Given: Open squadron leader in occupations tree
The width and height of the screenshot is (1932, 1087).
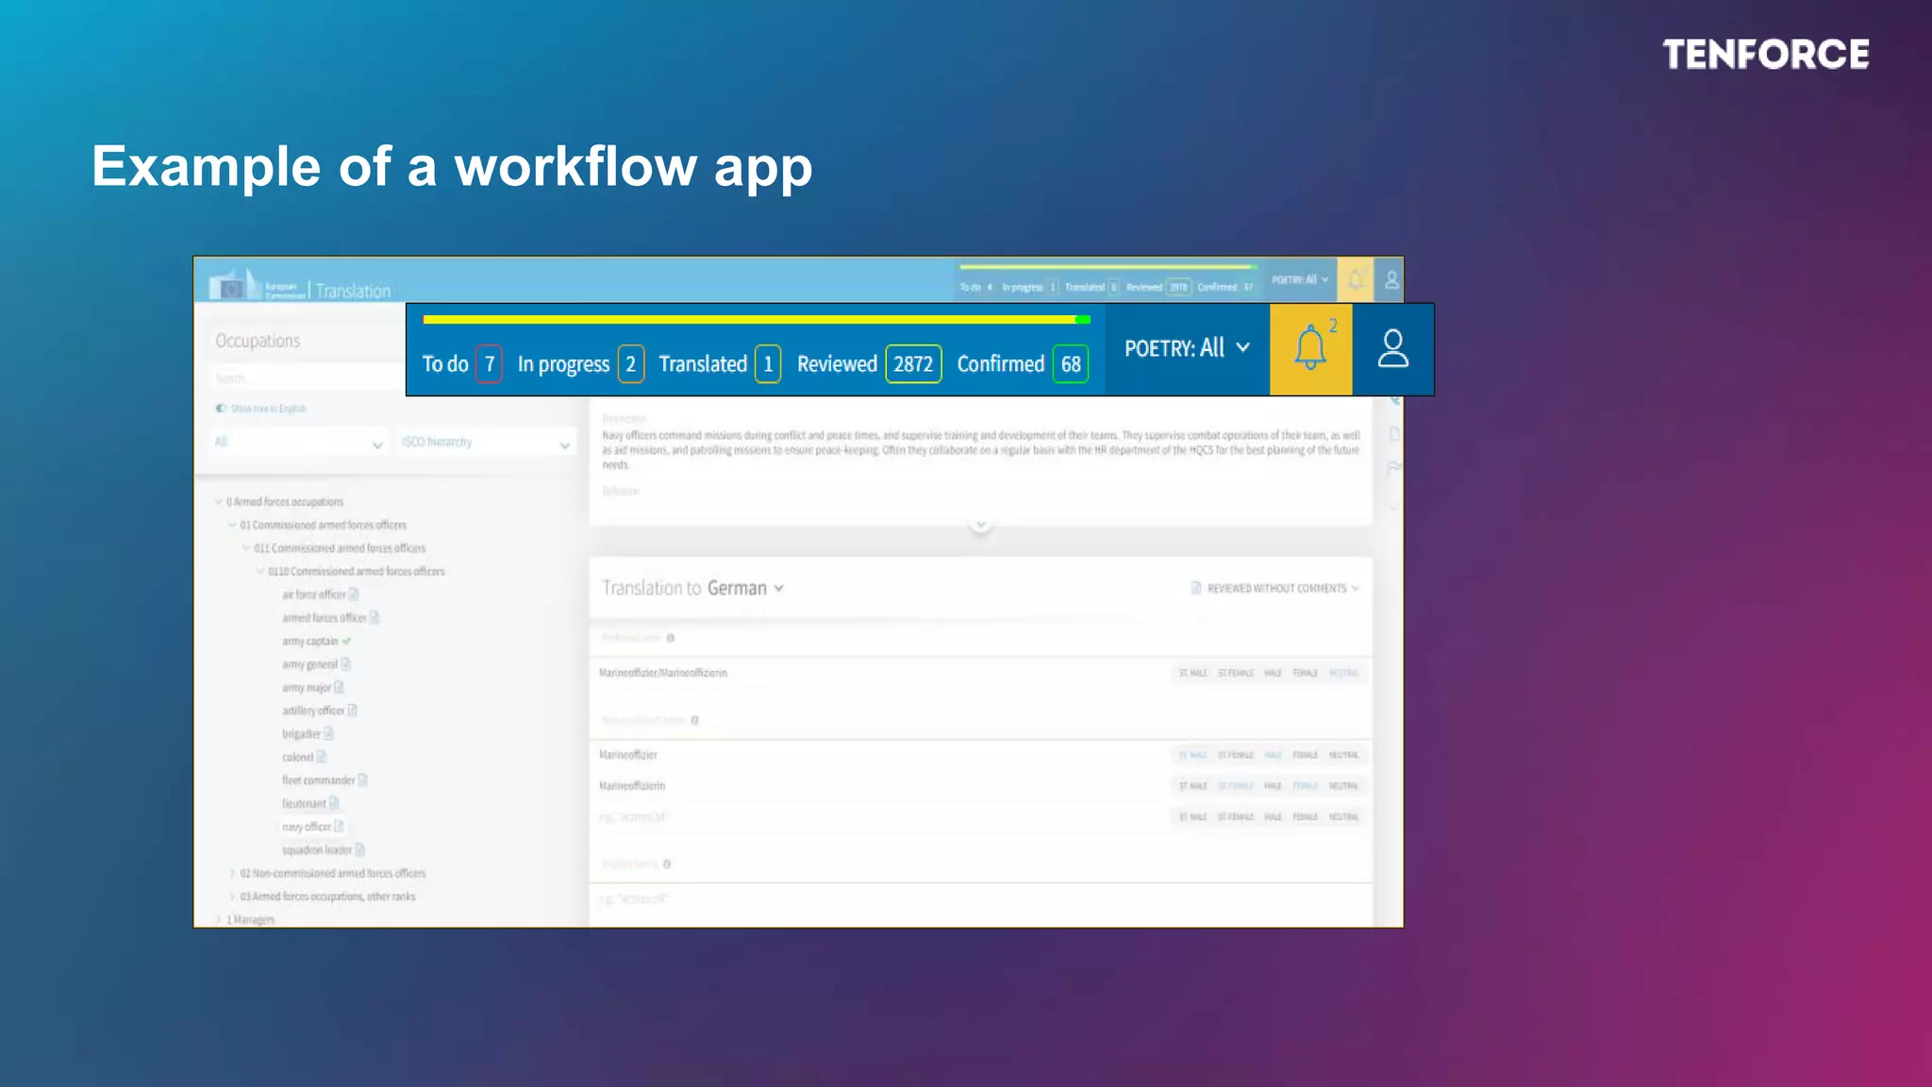Looking at the screenshot, I should [x=316, y=850].
